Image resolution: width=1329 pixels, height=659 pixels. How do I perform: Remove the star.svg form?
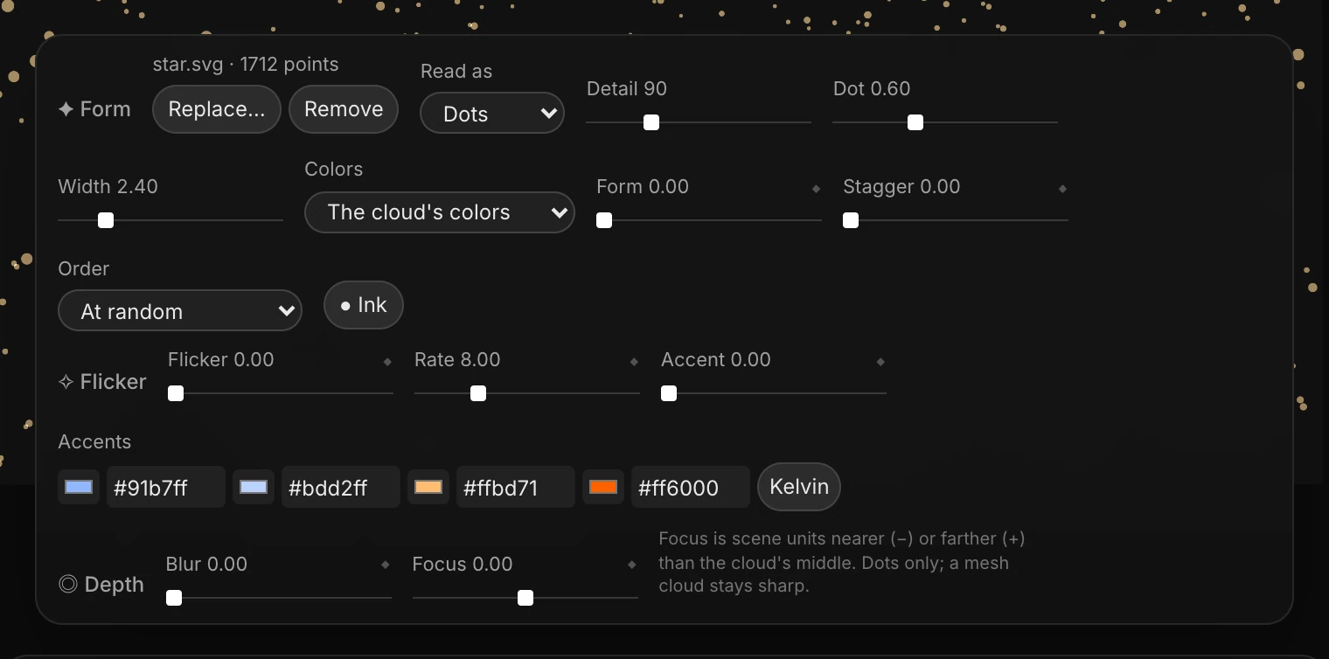click(x=344, y=109)
